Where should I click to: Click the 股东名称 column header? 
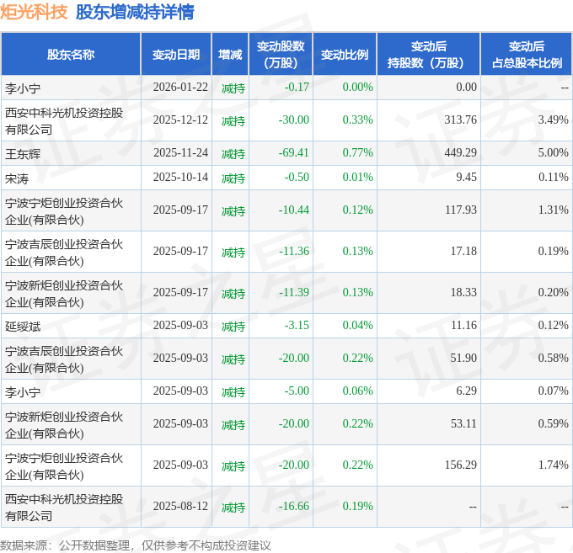[x=71, y=55]
